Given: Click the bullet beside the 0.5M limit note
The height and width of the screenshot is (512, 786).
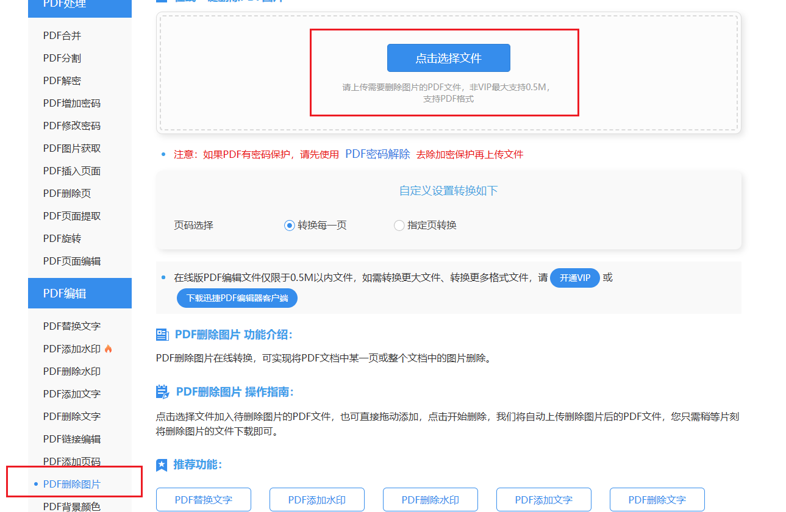Looking at the screenshot, I should pos(161,277).
